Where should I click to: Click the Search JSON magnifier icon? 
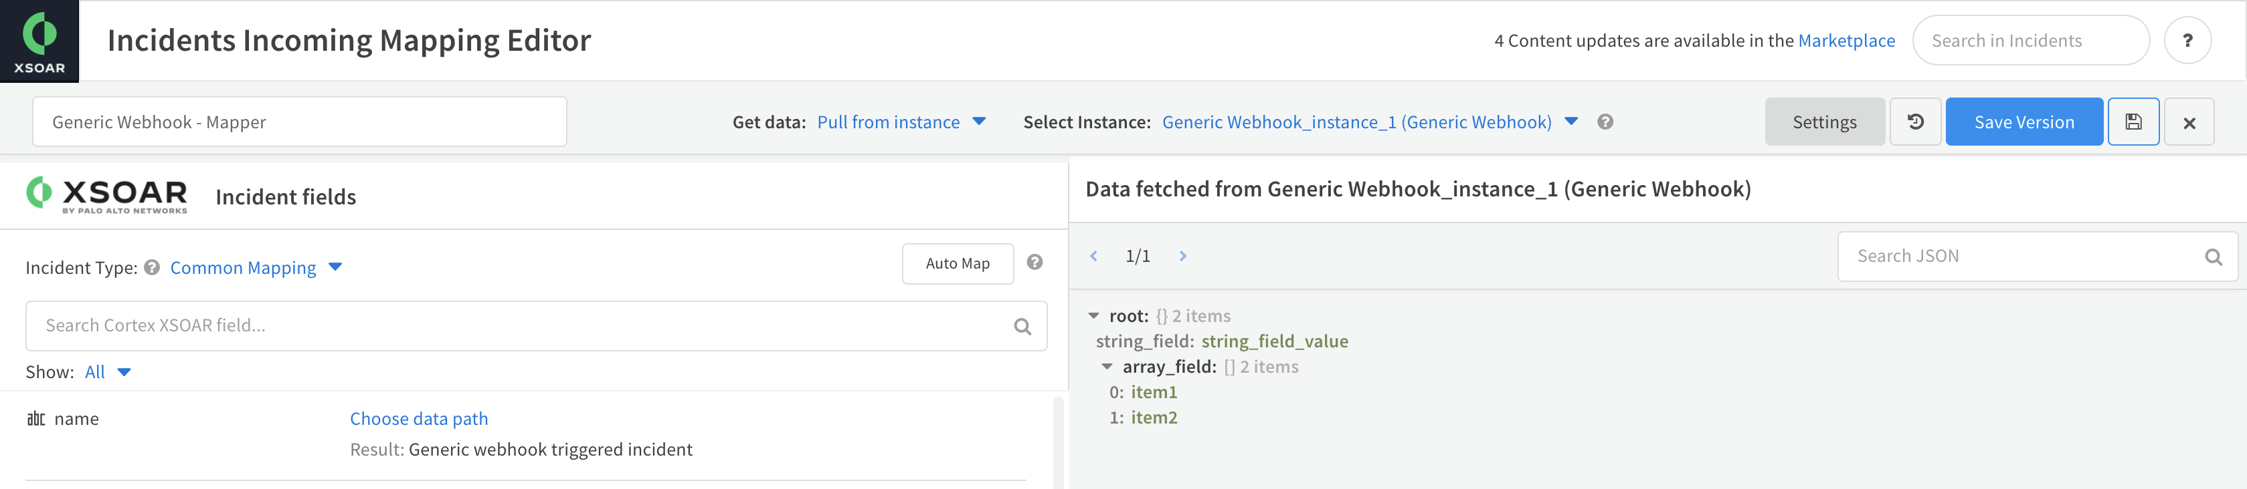click(x=2213, y=257)
